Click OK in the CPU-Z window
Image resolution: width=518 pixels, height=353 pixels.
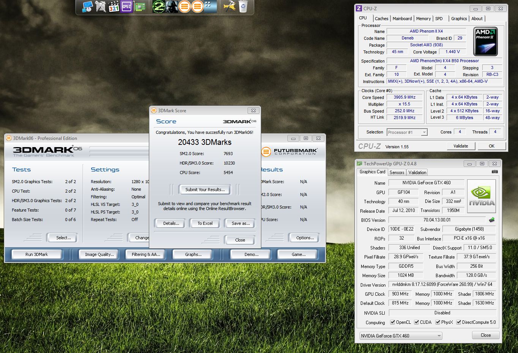click(491, 146)
